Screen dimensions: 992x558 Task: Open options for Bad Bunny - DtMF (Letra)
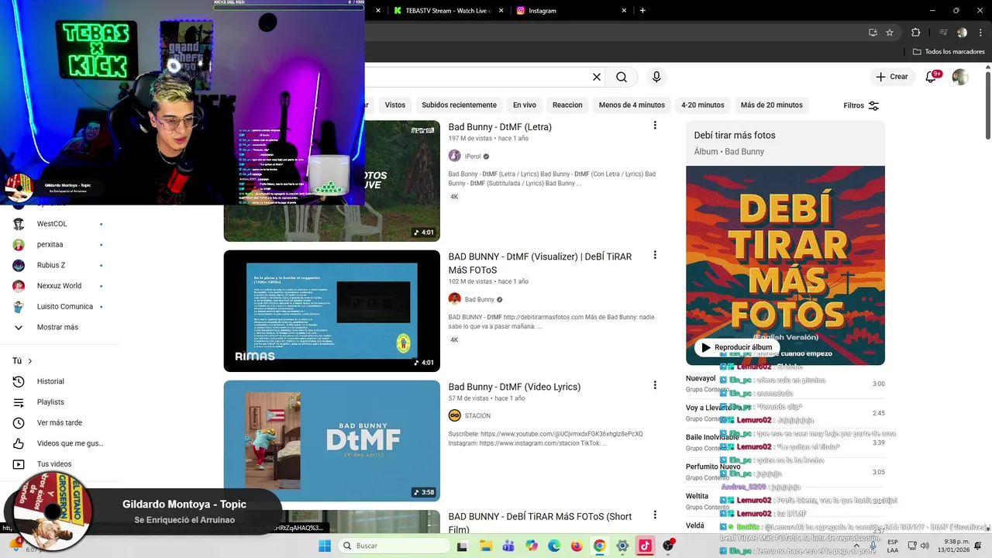click(655, 126)
